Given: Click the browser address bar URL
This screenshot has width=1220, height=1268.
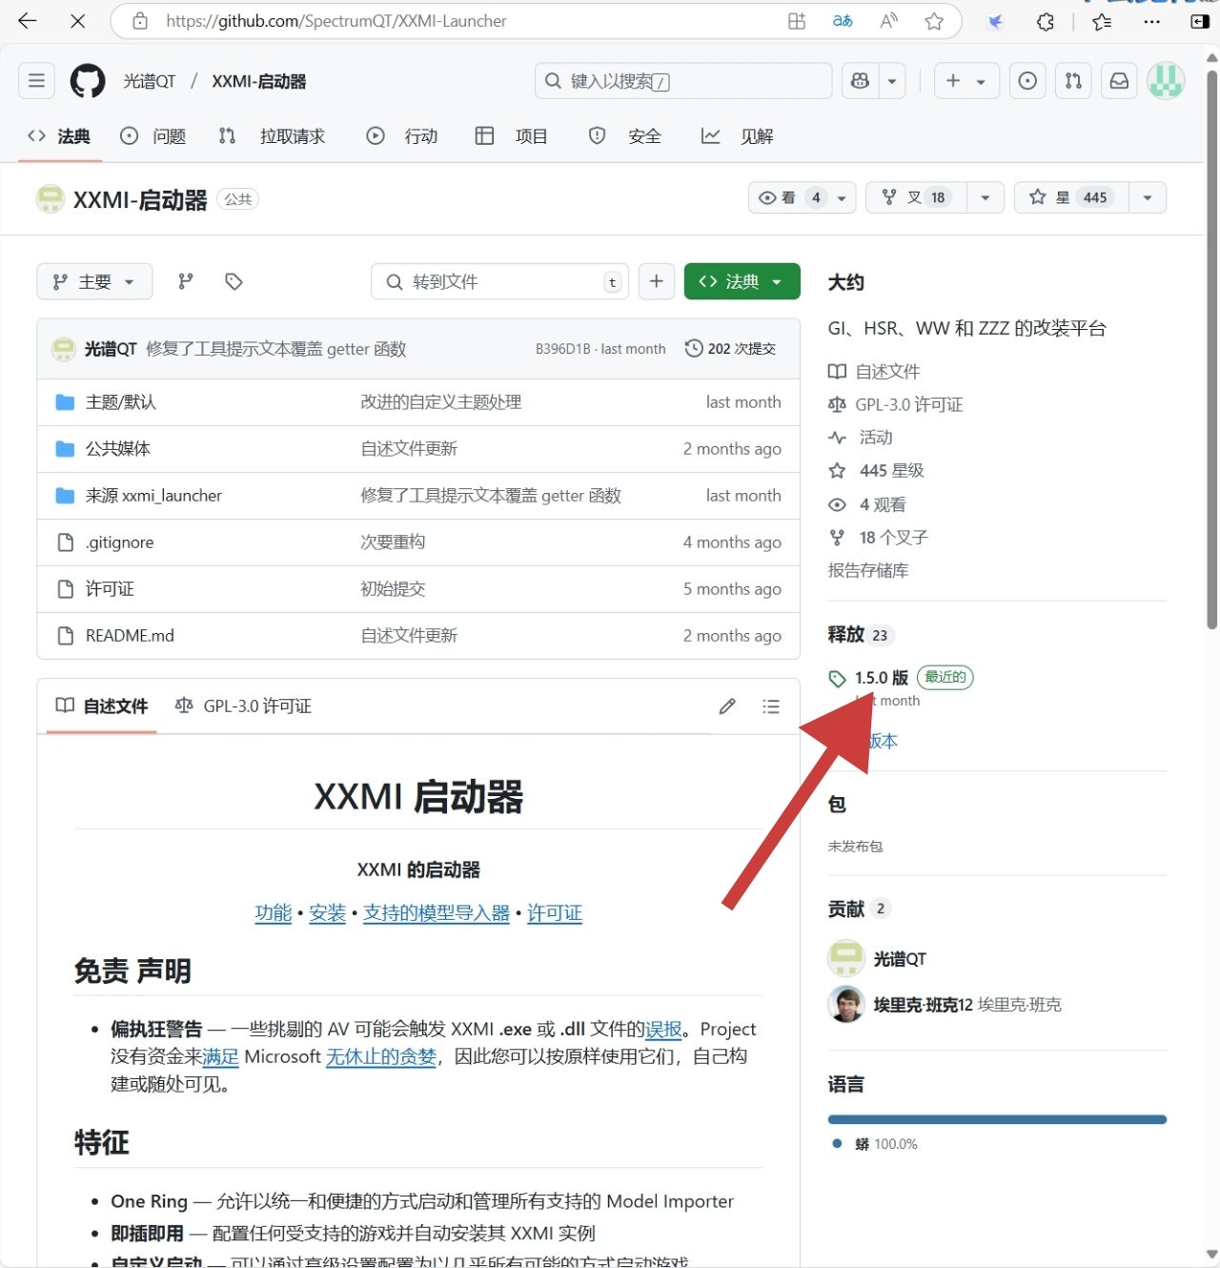Looking at the screenshot, I should [x=335, y=21].
